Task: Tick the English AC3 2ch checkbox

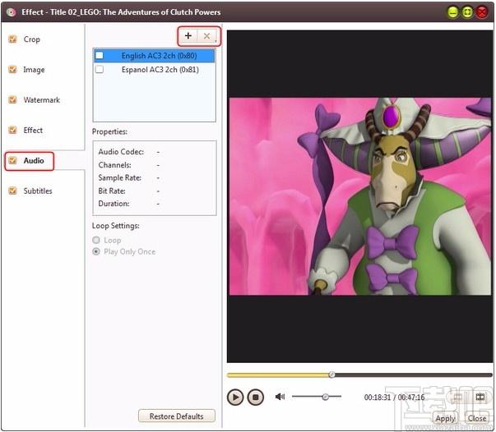Action: pos(100,56)
